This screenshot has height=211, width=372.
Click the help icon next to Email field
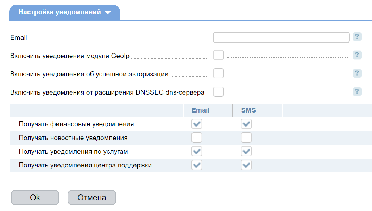pos(357,37)
